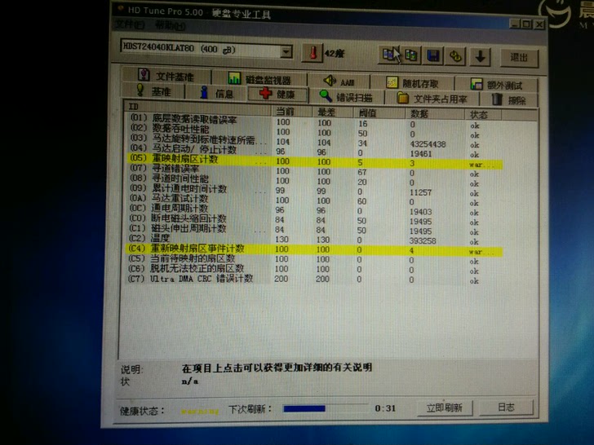Switch to the 文件夹占用率 tab
The image size is (594, 445).
point(432,99)
